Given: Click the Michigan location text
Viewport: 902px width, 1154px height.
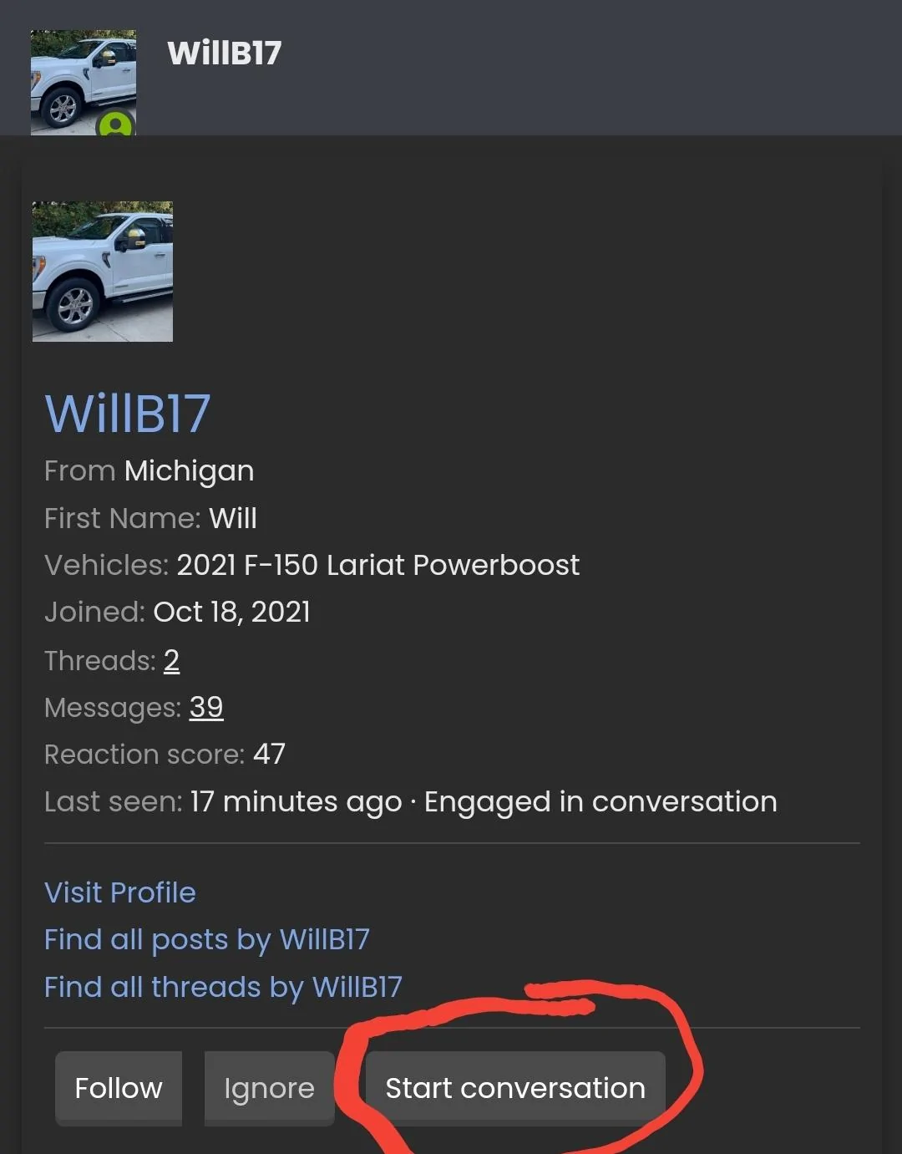Looking at the screenshot, I should (x=189, y=471).
